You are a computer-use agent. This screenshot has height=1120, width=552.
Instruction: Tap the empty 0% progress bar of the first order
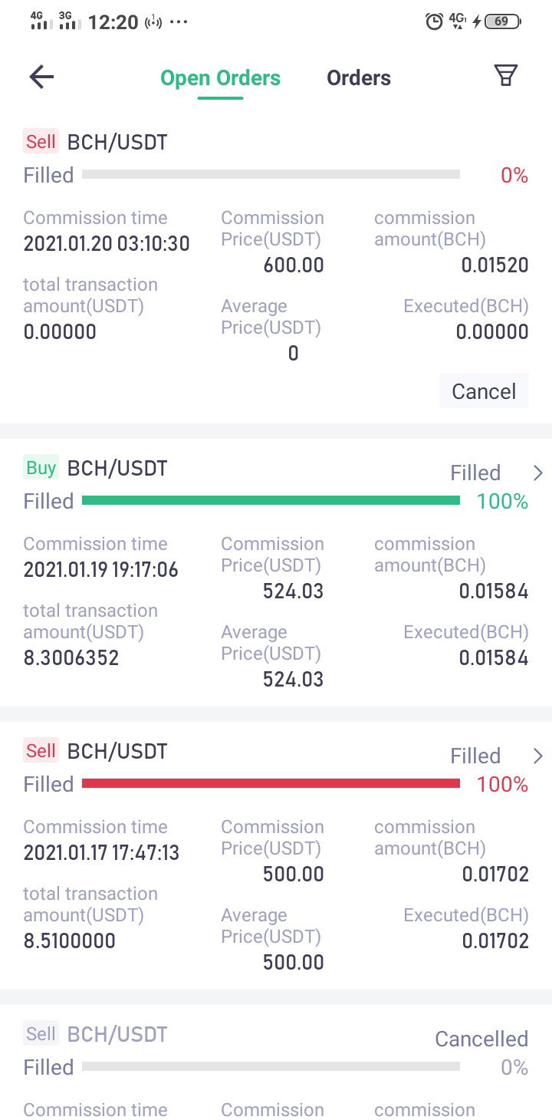tap(271, 174)
